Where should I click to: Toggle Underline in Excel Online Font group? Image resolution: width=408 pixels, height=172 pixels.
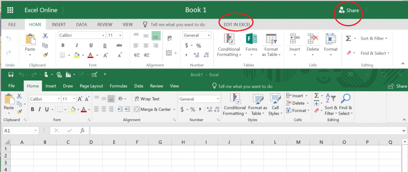click(x=91, y=45)
